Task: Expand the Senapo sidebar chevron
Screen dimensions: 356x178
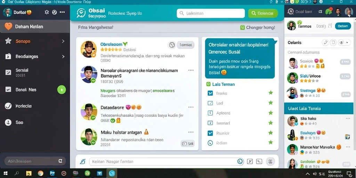Action: click(x=63, y=41)
